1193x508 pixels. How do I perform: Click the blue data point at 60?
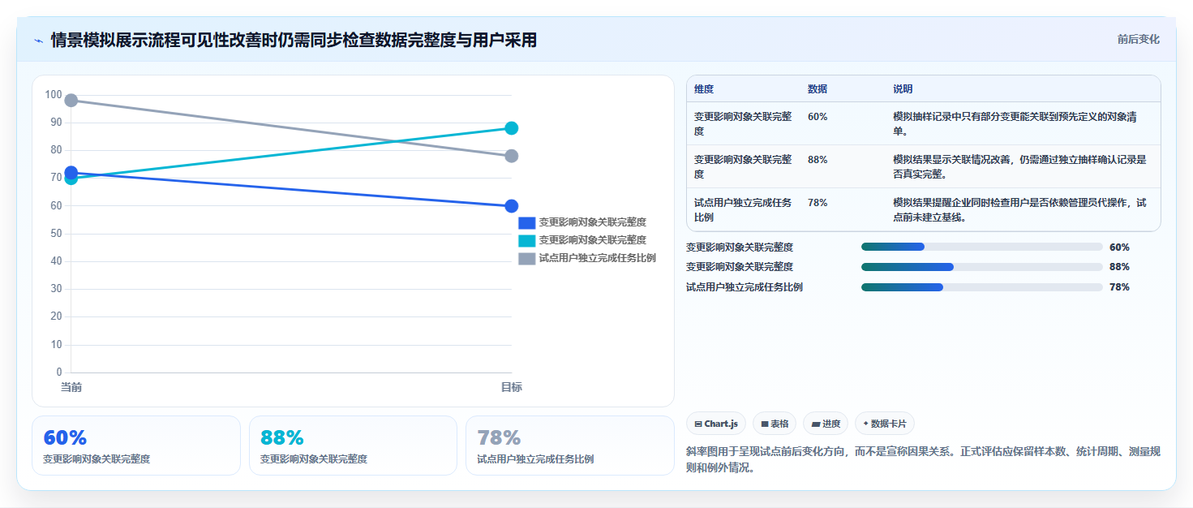[512, 206]
